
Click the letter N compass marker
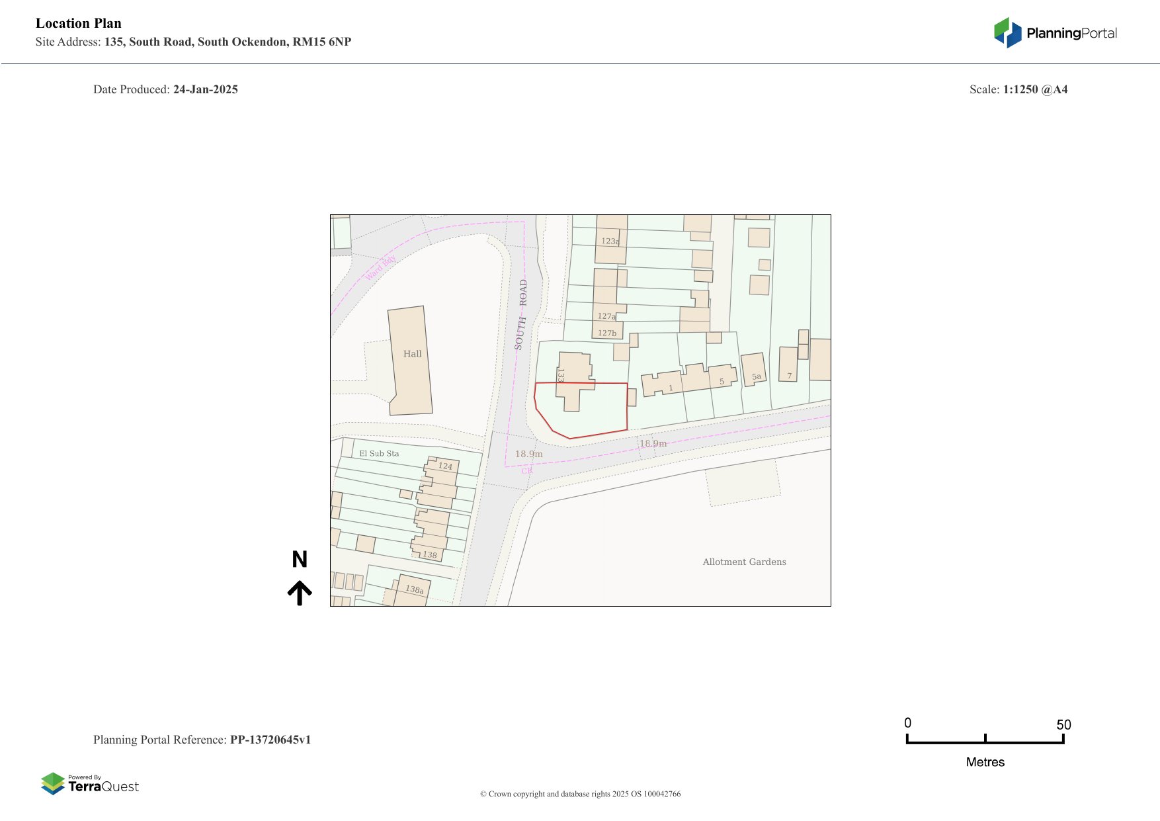[x=300, y=560]
